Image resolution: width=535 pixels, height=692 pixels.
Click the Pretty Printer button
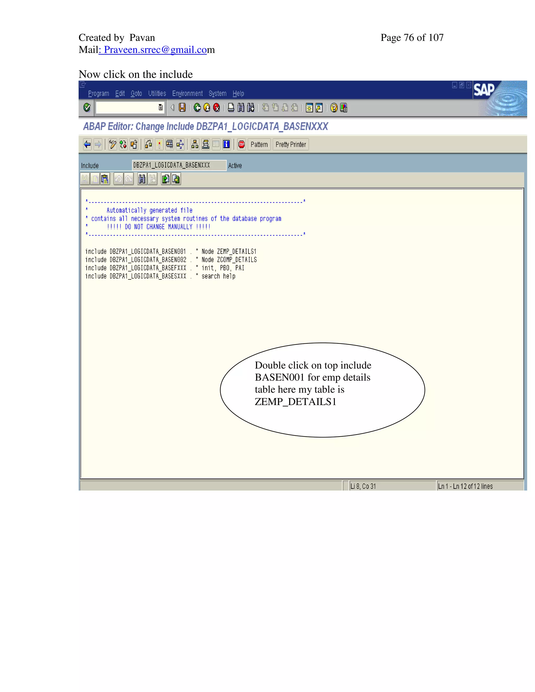pos(291,144)
